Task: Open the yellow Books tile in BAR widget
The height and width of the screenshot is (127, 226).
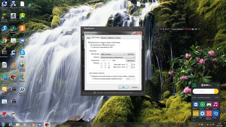Action: (196, 114)
